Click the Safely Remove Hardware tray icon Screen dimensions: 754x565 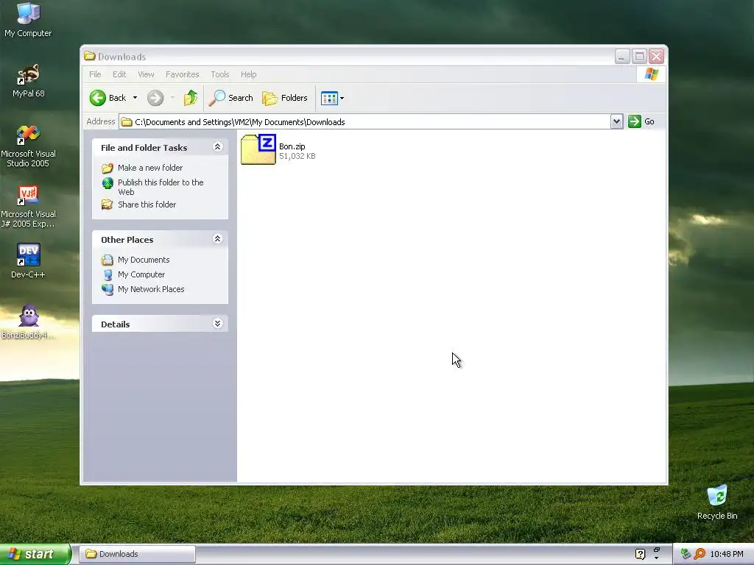click(686, 554)
